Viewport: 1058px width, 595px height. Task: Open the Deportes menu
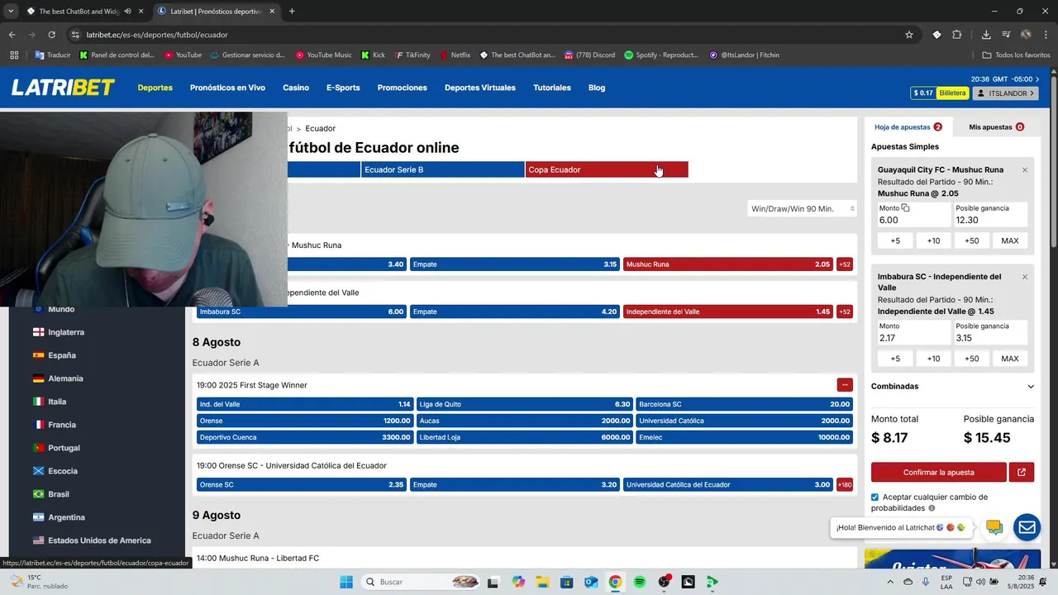click(155, 88)
